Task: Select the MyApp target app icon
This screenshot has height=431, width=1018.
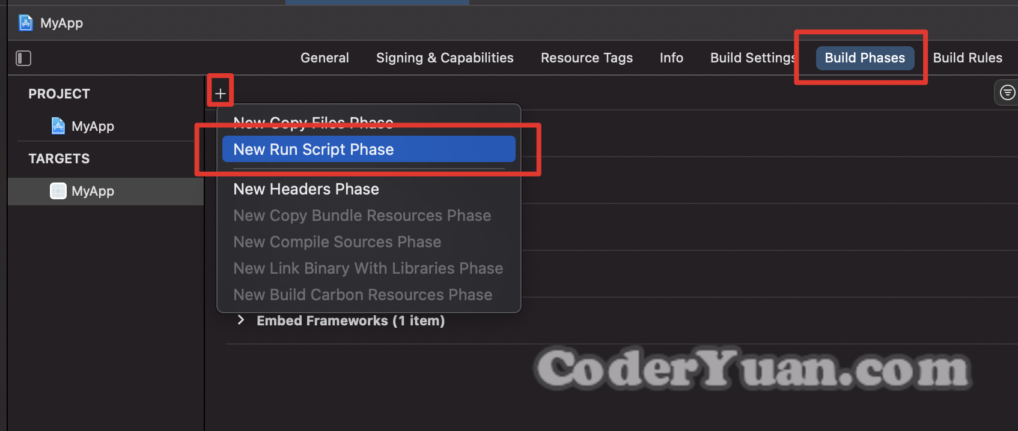Action: pyautogui.click(x=58, y=191)
